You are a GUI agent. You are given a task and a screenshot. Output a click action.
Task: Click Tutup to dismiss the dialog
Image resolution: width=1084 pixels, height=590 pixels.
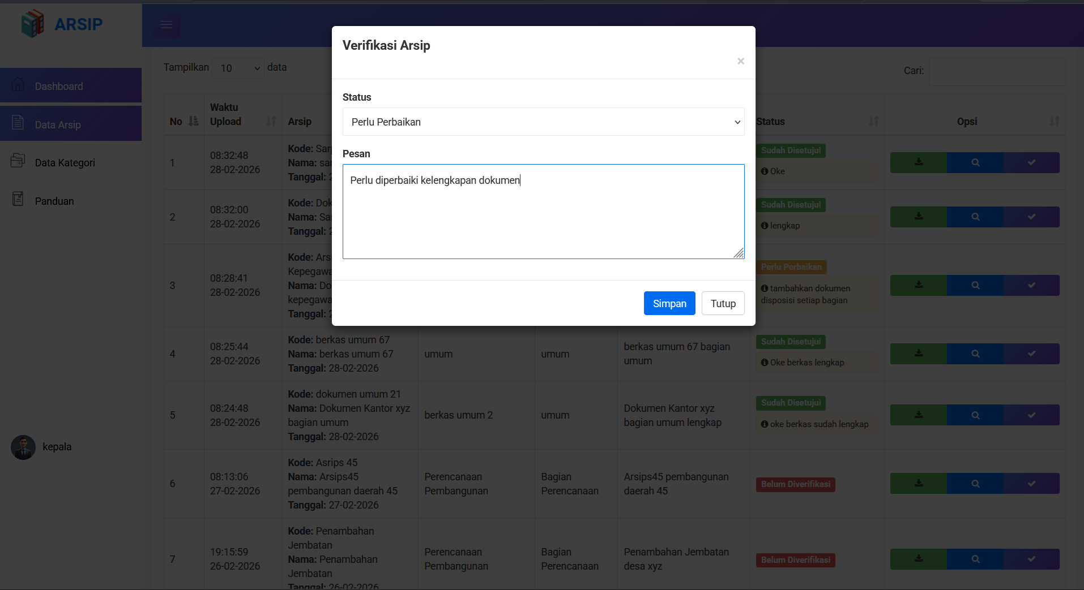click(x=723, y=303)
